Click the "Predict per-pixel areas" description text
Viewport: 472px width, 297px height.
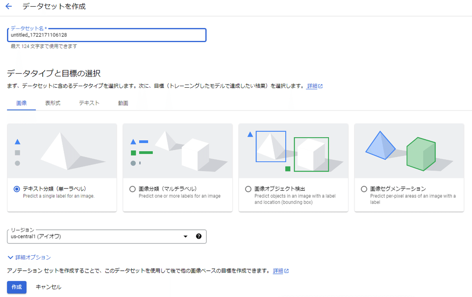pyautogui.click(x=413, y=199)
